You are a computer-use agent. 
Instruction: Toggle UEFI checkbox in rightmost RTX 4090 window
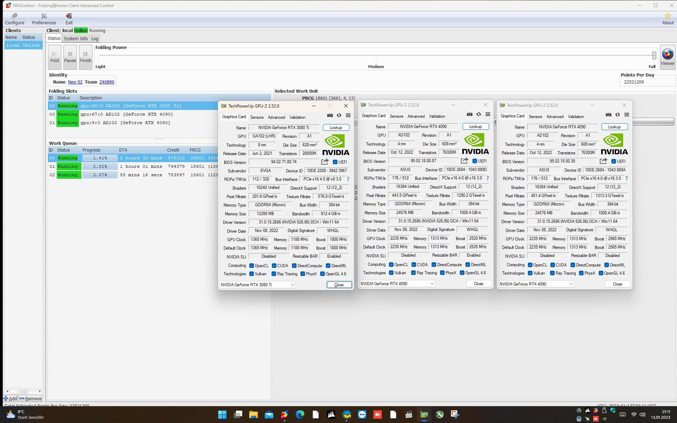[x=614, y=161]
